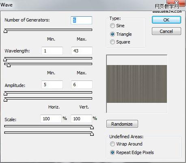Click the Amplitude maximum slider handle
This screenshot has height=163, width=186.
(5, 100)
